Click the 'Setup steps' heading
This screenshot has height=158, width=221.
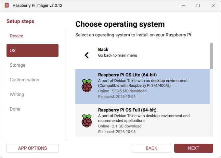tap(20, 21)
